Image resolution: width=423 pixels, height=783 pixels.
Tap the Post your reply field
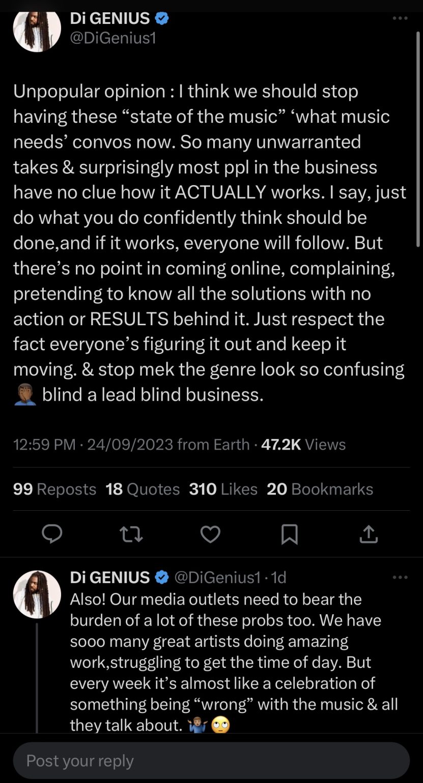(x=211, y=761)
